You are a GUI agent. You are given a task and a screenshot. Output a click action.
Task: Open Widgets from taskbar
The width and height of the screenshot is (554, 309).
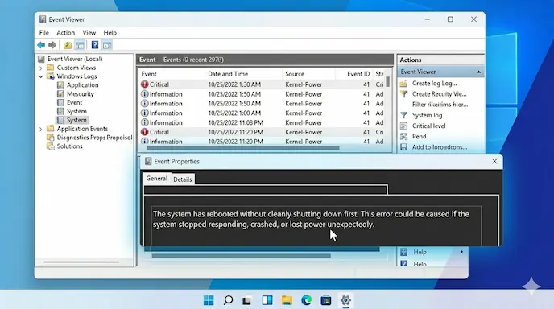point(267,300)
